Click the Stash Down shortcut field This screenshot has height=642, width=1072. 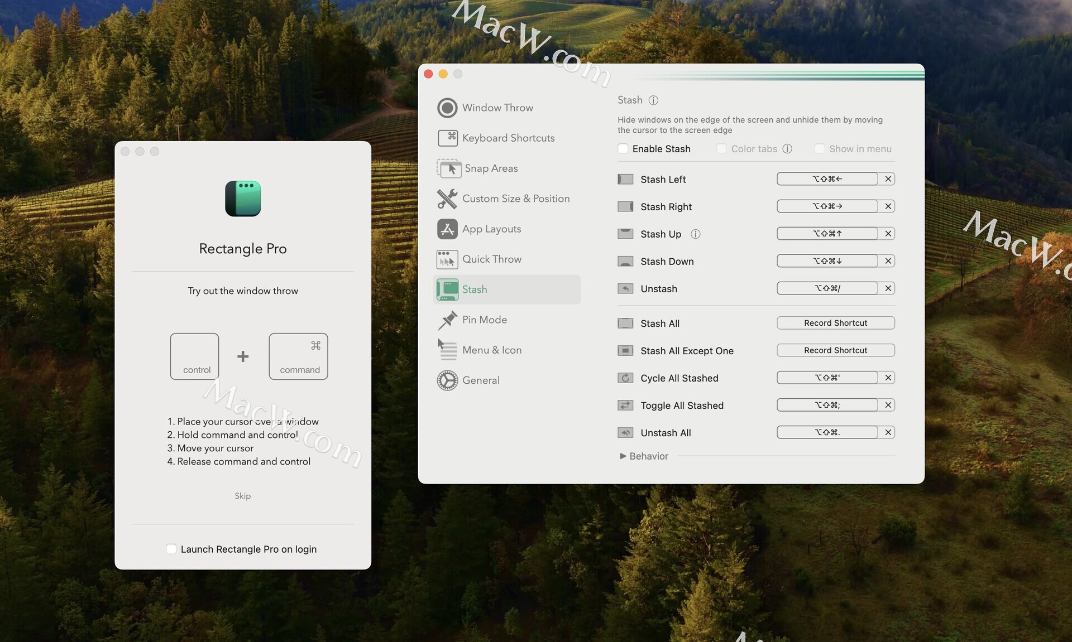tap(827, 261)
